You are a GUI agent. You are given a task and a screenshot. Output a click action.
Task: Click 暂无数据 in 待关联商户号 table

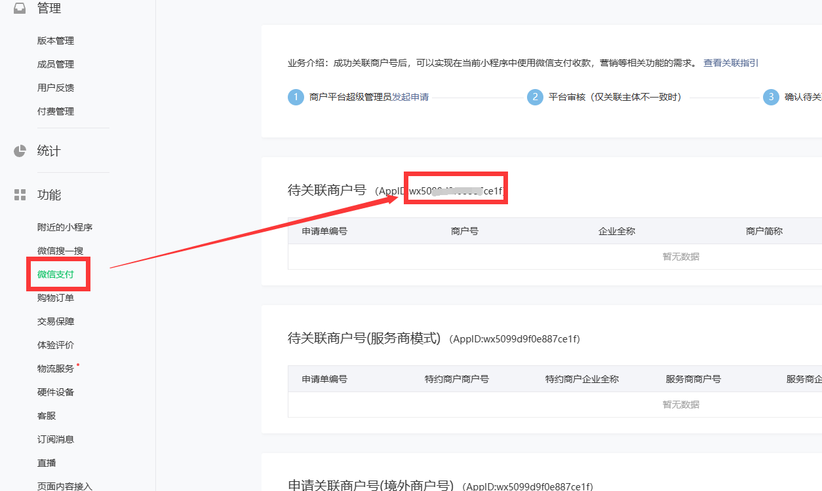coord(681,257)
